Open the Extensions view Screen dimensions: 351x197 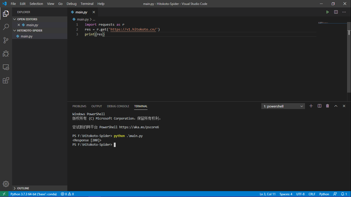(6, 81)
